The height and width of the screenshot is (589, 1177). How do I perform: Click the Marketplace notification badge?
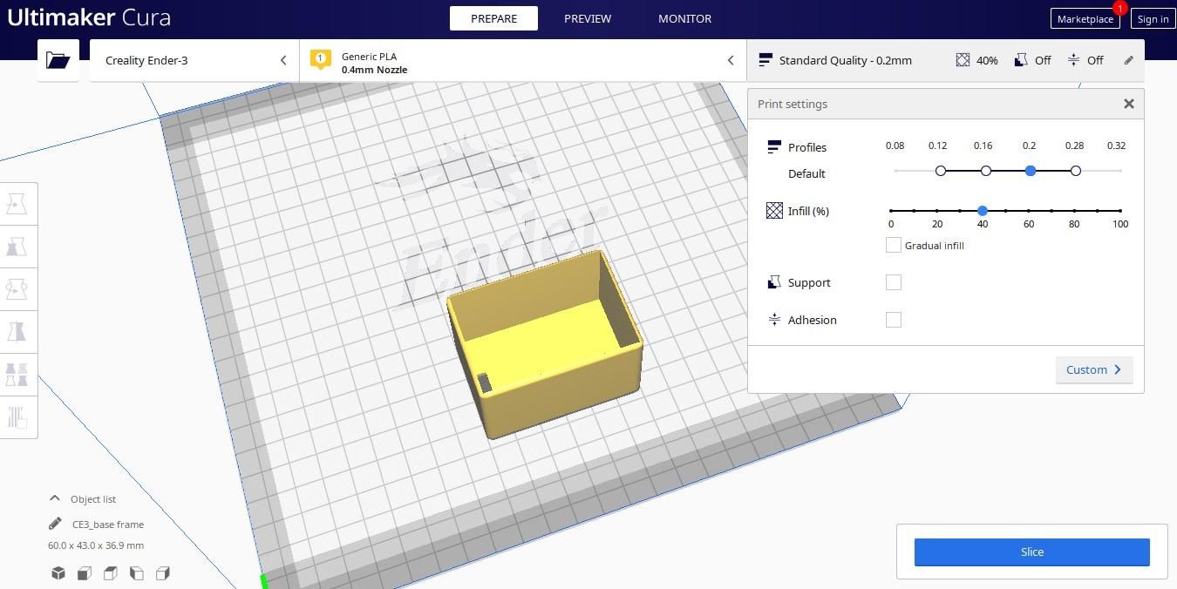[x=1119, y=8]
